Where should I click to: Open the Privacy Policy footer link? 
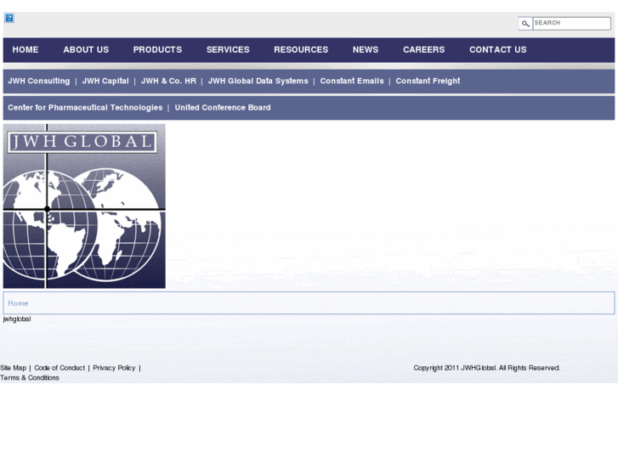(114, 368)
